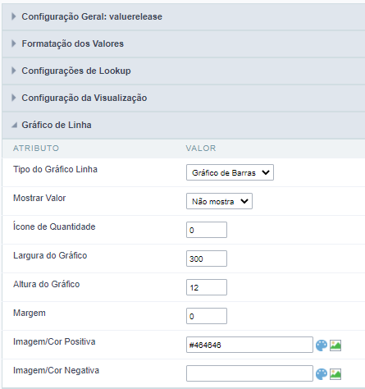Screen dimensions: 365x389
Task: Click the Configurações de Lookup header text
Action: pos(76,71)
